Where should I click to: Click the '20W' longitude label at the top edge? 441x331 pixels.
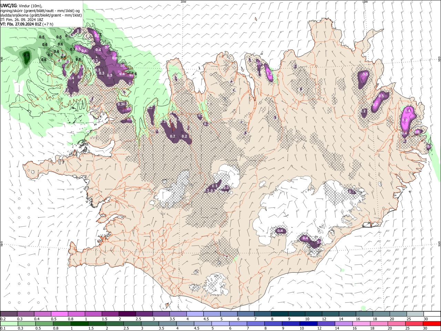(183, 2)
